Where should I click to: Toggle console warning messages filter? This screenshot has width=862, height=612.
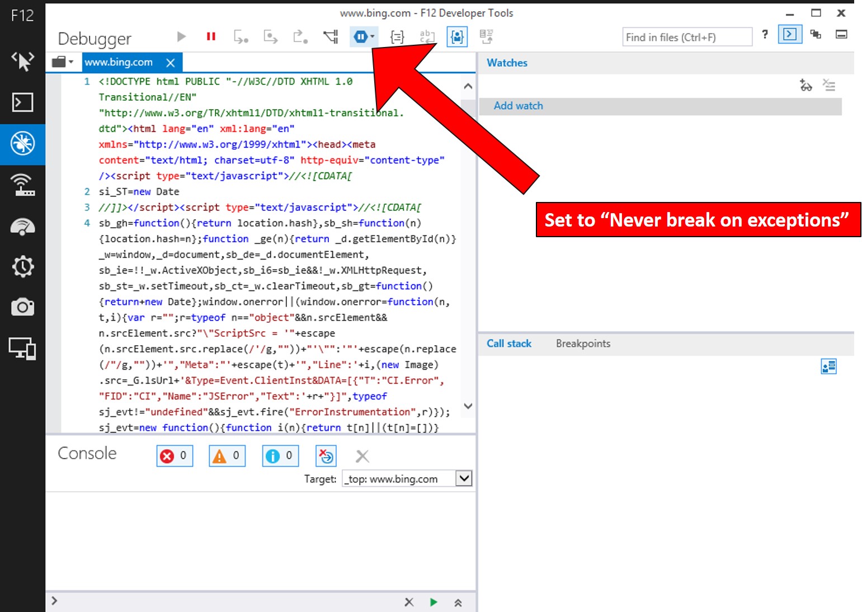227,456
